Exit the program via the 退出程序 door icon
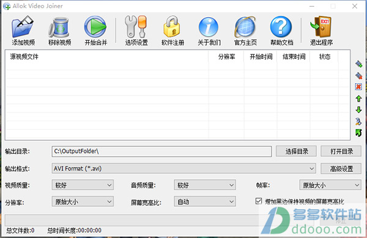The width and height of the screenshot is (367, 238). coord(321,27)
